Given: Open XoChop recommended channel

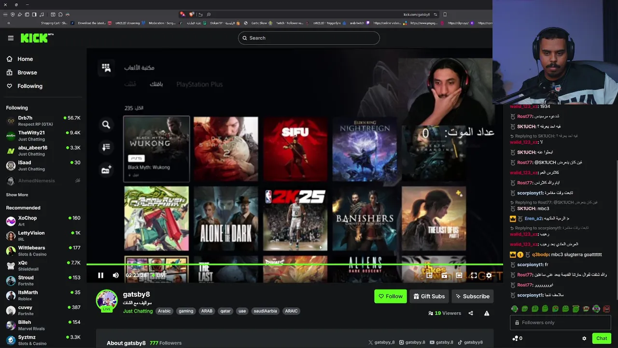Looking at the screenshot, I should pyautogui.click(x=43, y=221).
